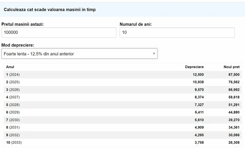Click the new price value 26,308
The width and height of the screenshot is (245, 149).
(x=234, y=143)
